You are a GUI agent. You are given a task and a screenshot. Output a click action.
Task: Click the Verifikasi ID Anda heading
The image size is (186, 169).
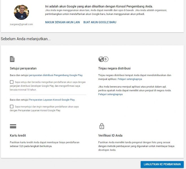110,135
